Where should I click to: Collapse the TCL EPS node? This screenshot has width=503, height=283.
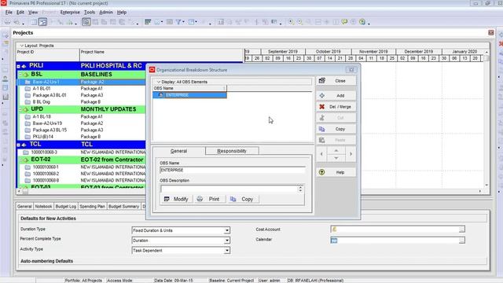click(18, 145)
